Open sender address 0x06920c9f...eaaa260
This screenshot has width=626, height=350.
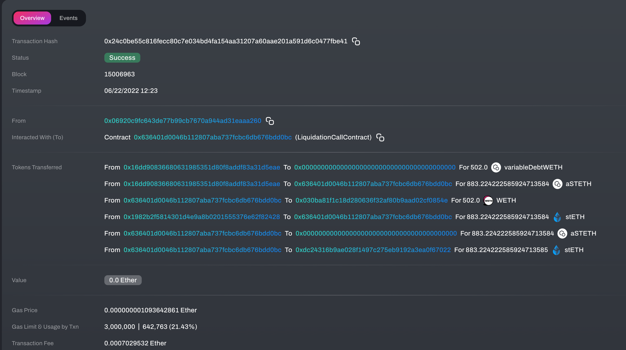click(x=182, y=121)
